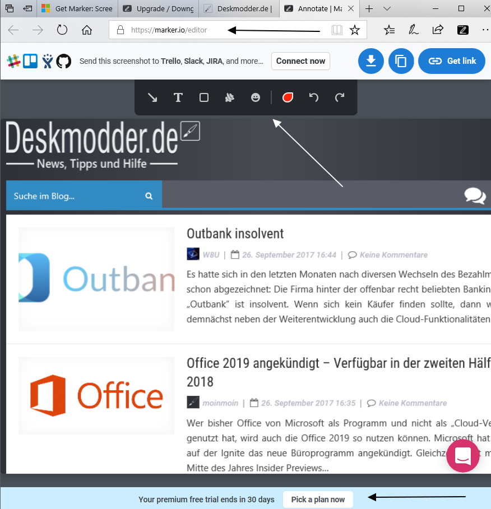Screen dimensions: 491x509
Task: Share this page from Edge toolbar
Action: pos(438,30)
